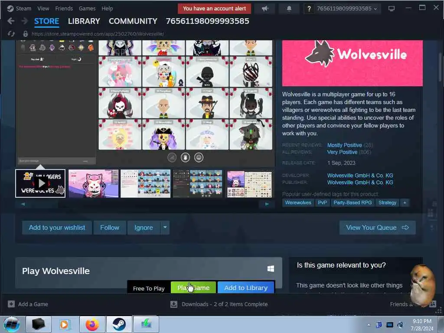
Task: Open publisher Wolvesville GmbH & Co. KG link
Action: tap(360, 183)
